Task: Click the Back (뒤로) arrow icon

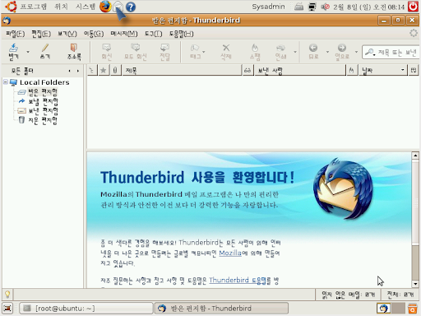Action: pos(313,48)
